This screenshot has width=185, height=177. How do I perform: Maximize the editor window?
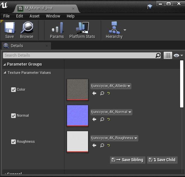click(169, 4)
